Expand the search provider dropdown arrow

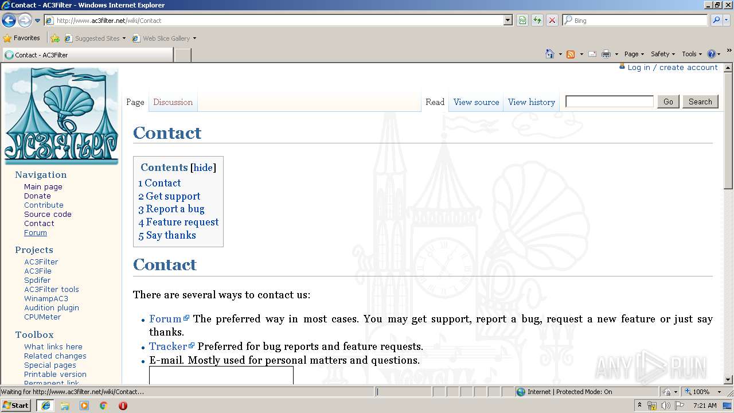[x=727, y=20]
